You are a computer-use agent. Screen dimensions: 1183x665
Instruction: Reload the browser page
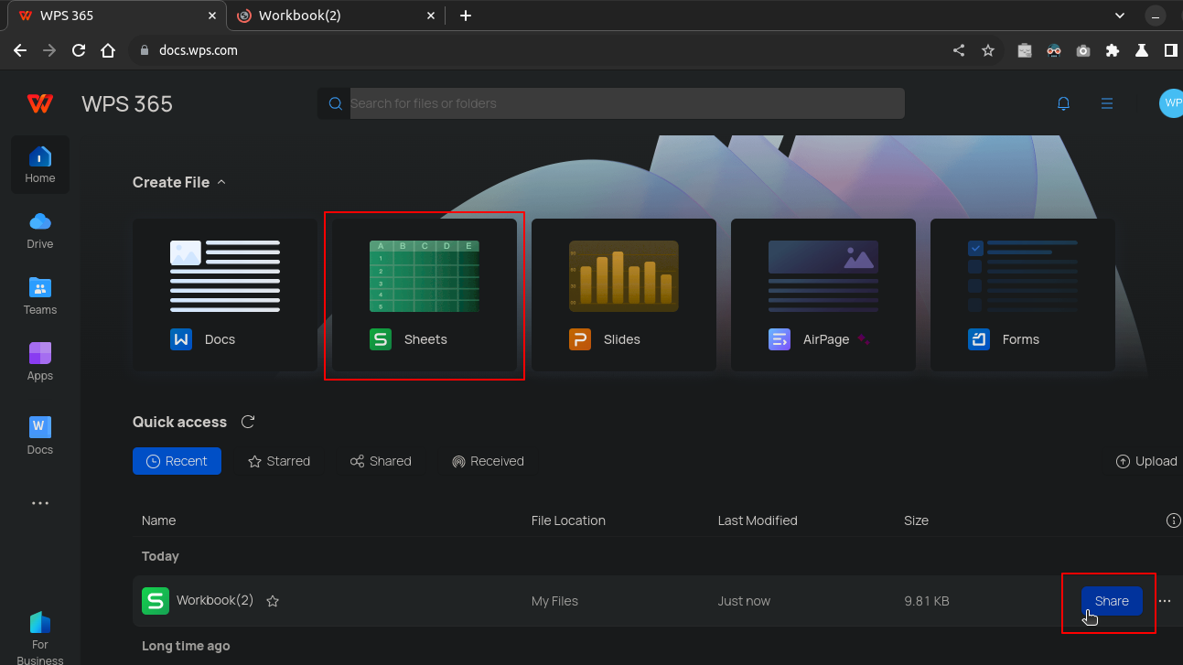coord(79,50)
